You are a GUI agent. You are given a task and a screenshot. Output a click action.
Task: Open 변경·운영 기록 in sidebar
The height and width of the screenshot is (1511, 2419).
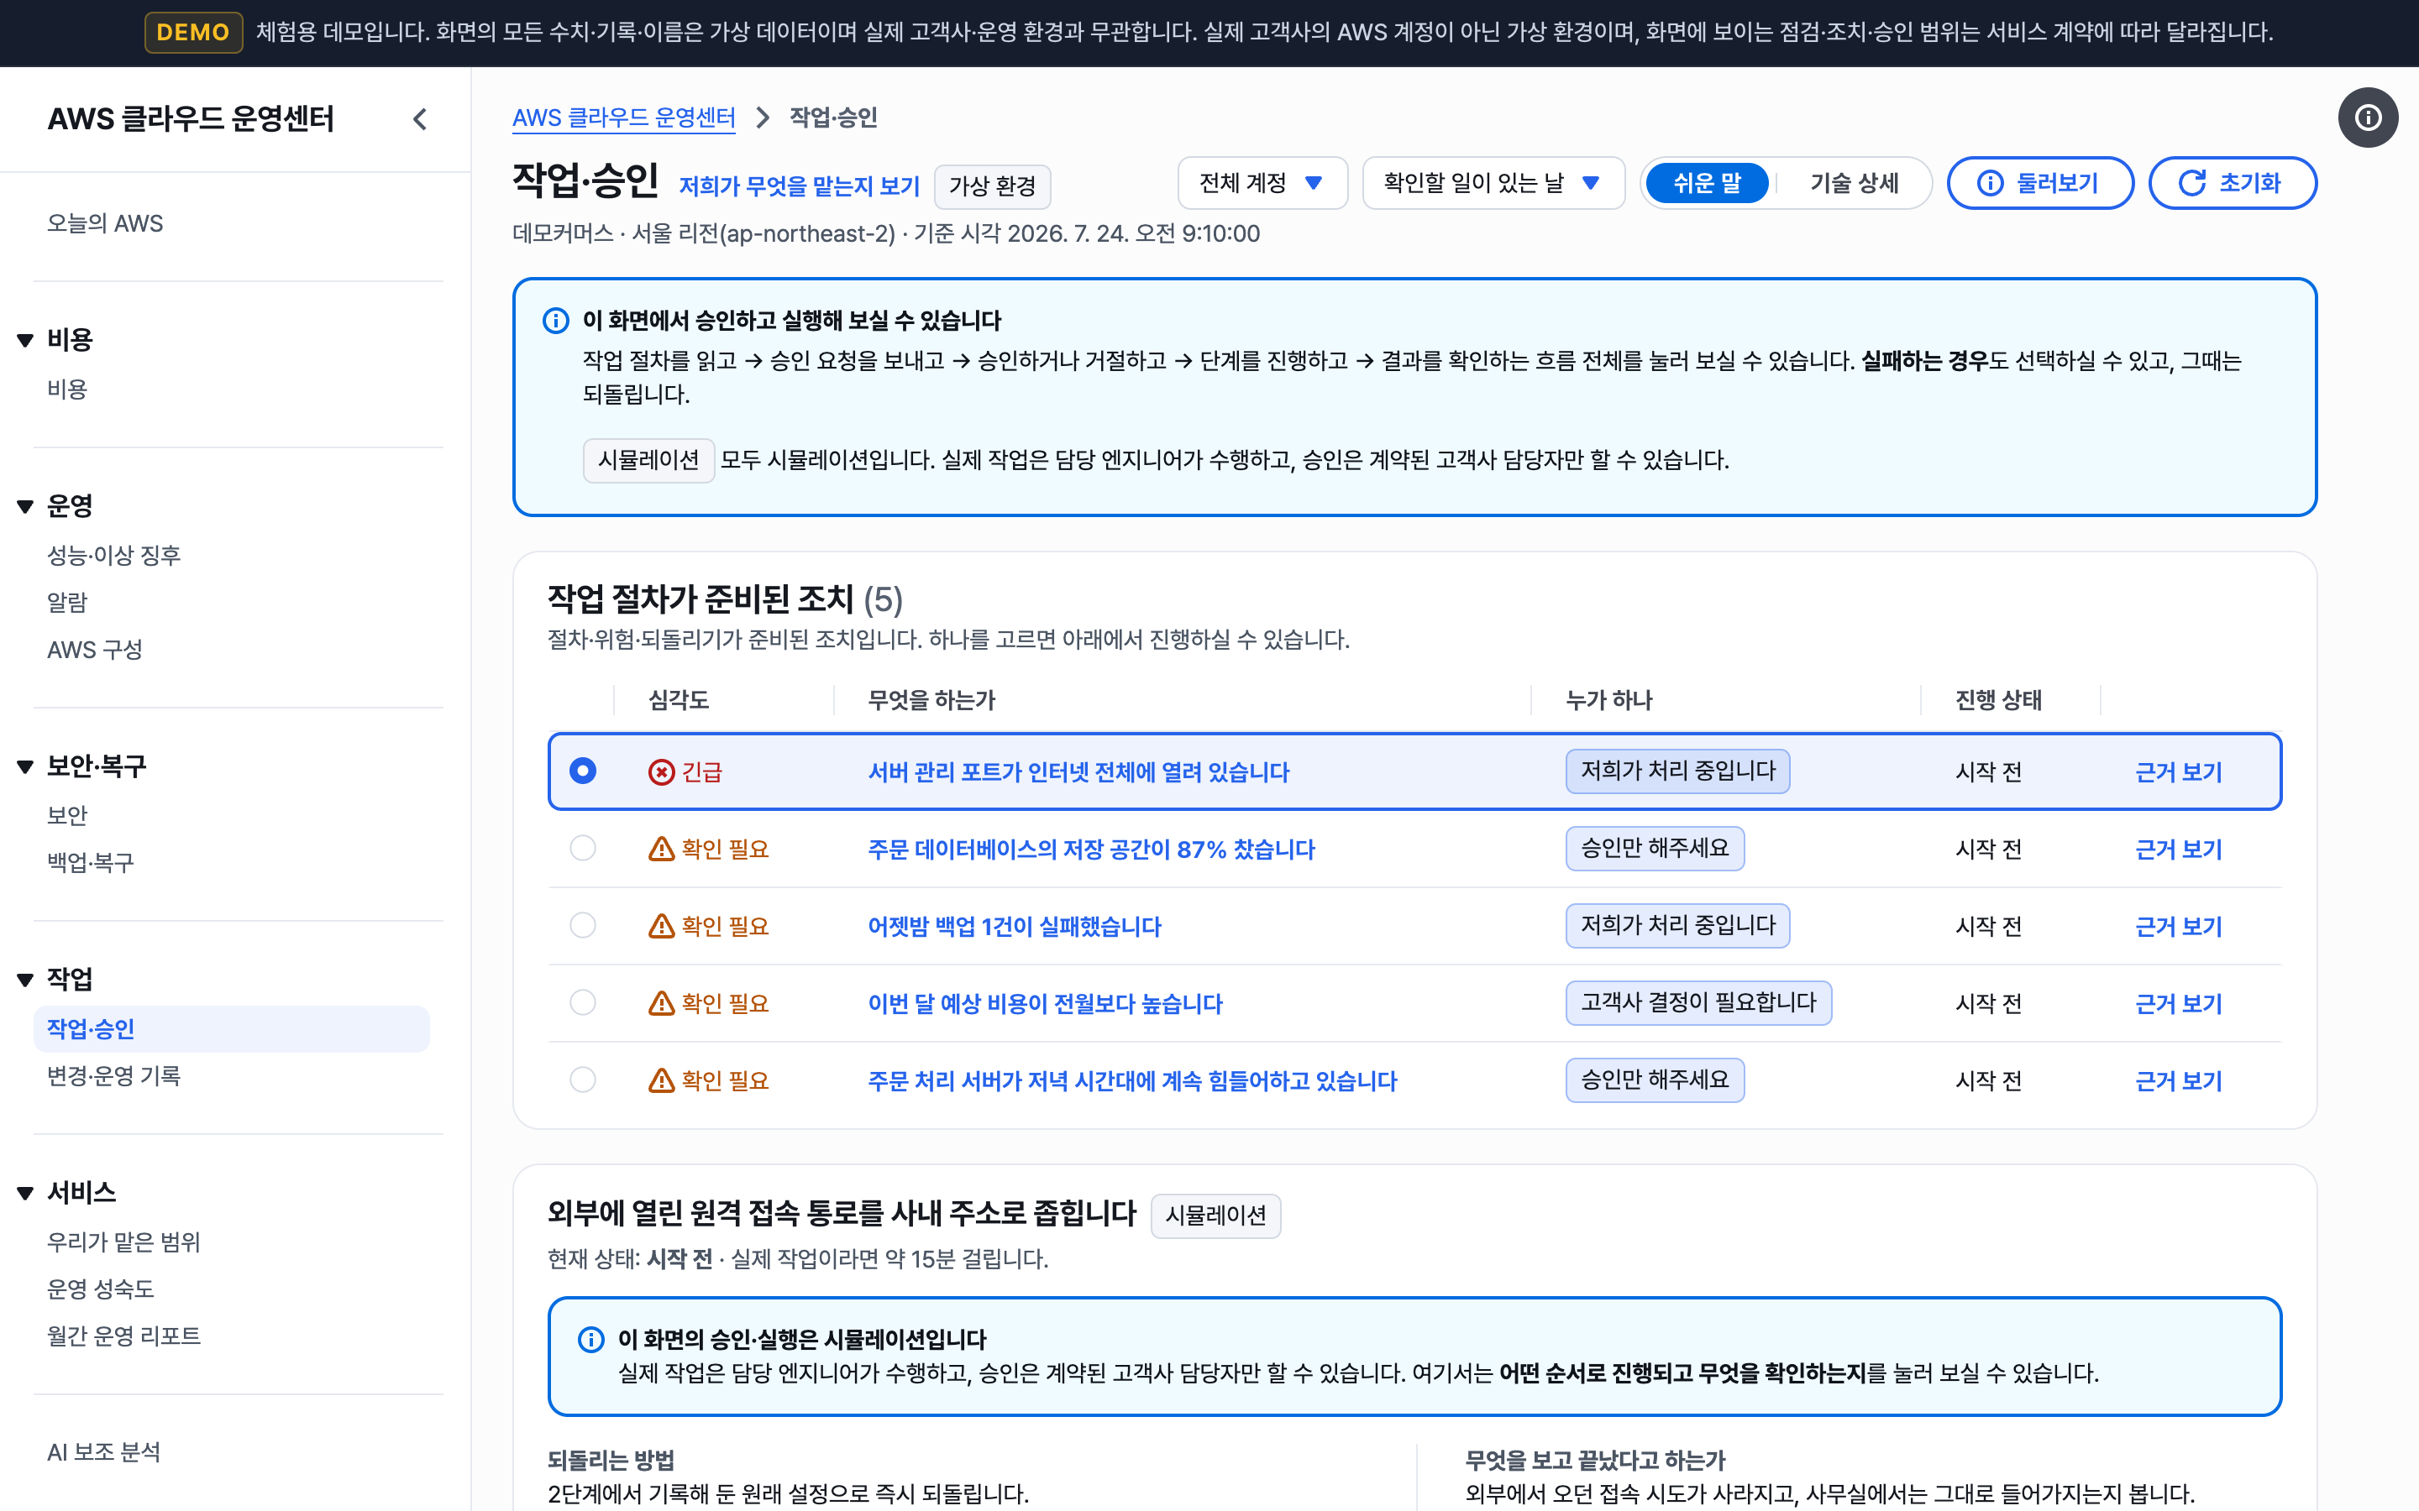[x=114, y=1075]
